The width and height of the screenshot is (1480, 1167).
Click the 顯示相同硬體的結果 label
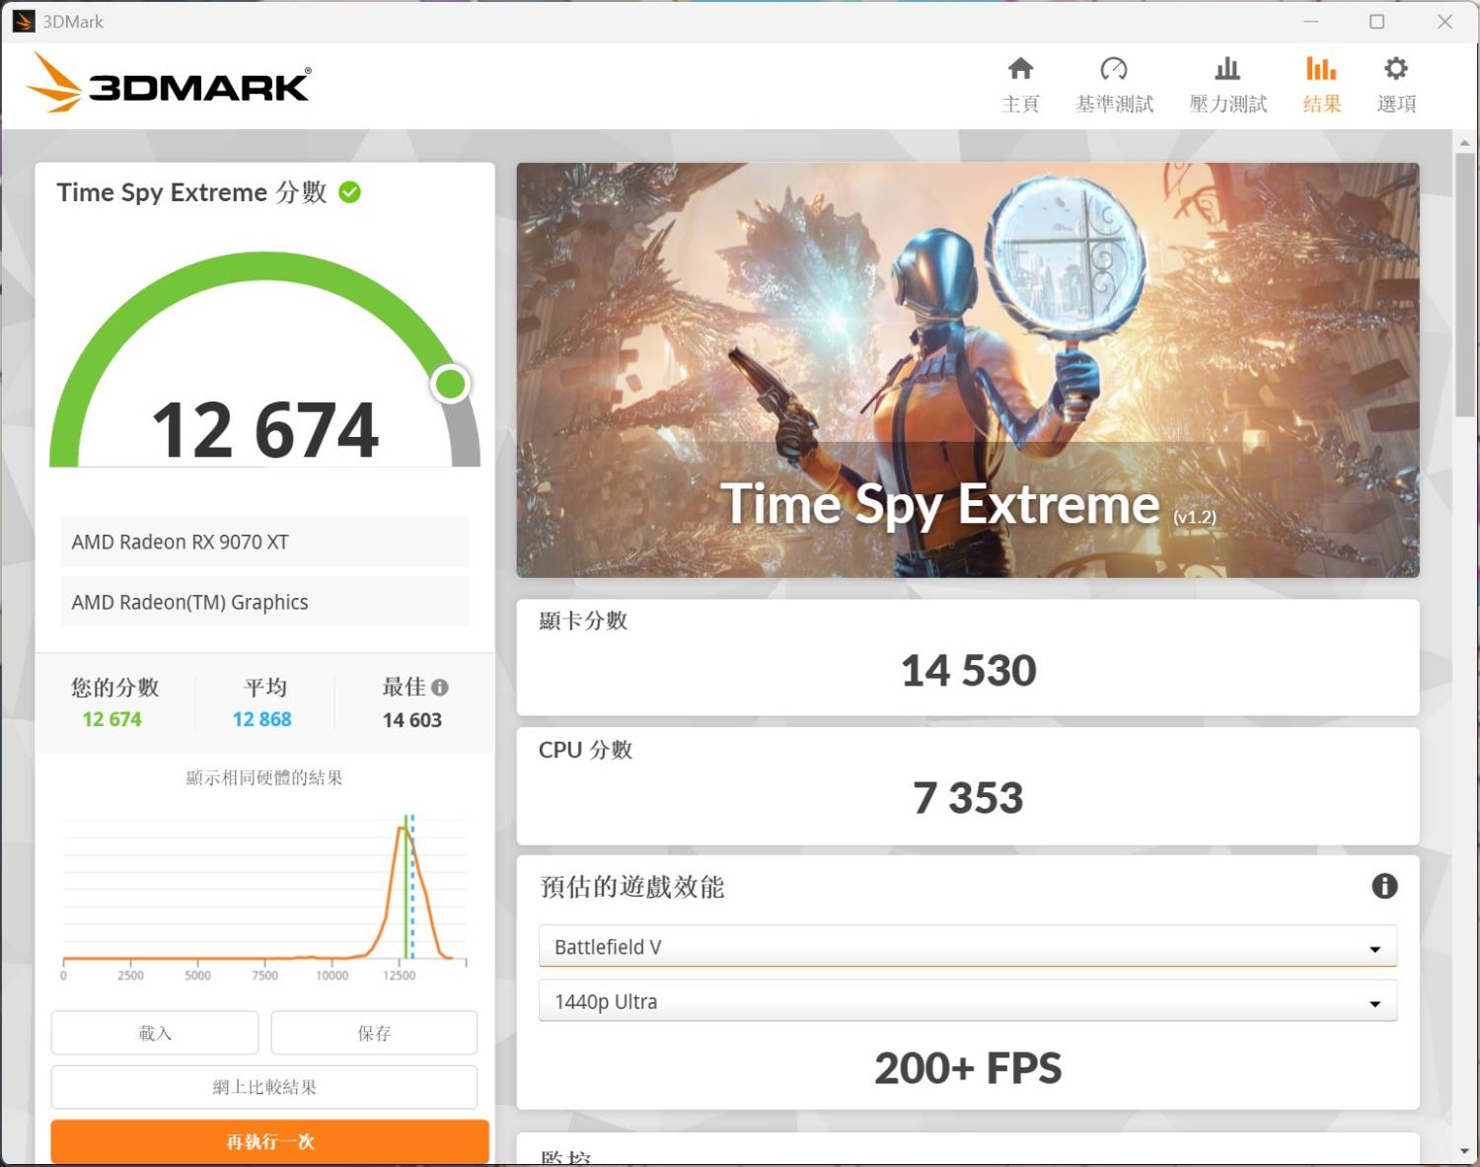point(264,777)
